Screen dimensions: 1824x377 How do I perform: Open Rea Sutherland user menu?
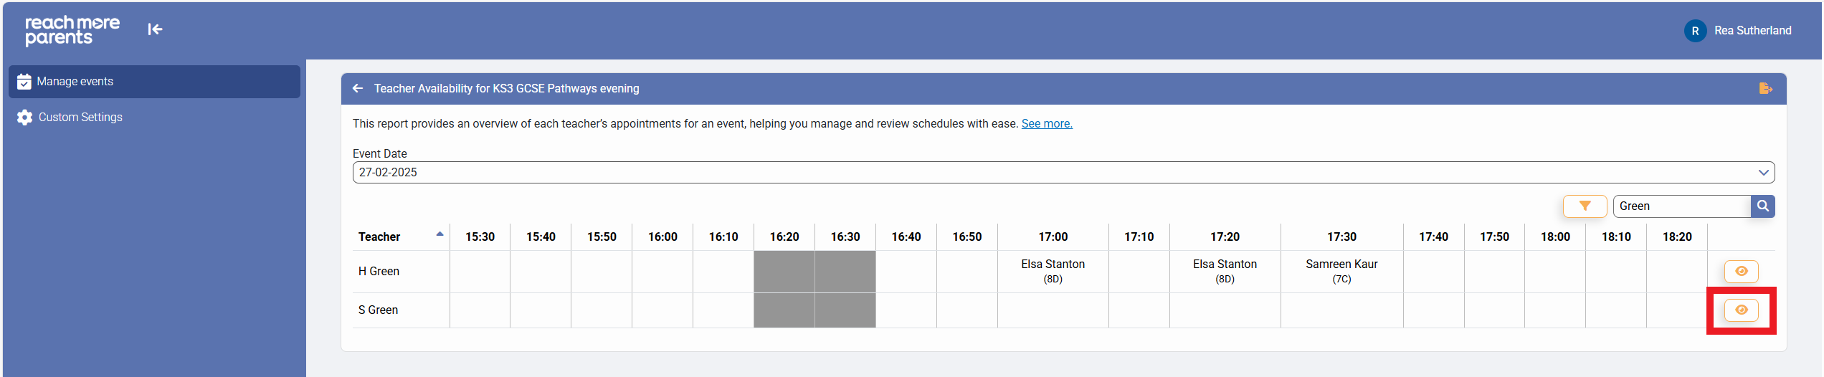tap(1752, 31)
